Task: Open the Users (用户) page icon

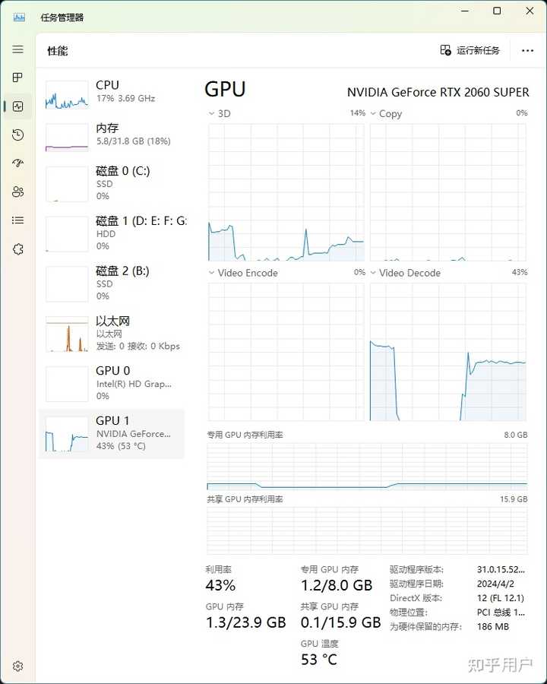Action: (x=17, y=192)
